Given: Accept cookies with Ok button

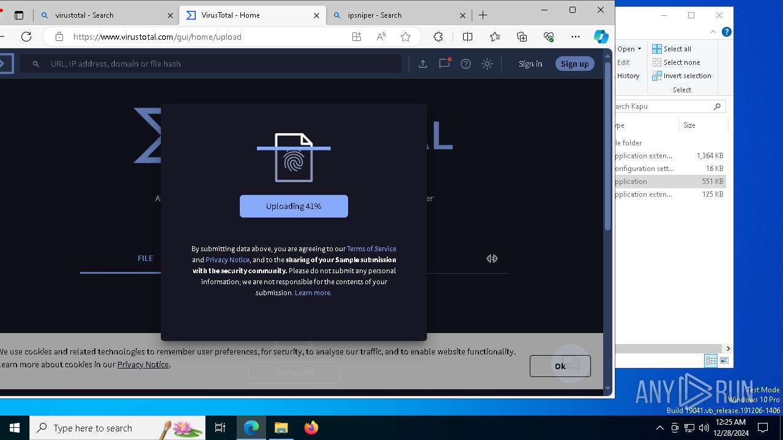Looking at the screenshot, I should tap(560, 366).
